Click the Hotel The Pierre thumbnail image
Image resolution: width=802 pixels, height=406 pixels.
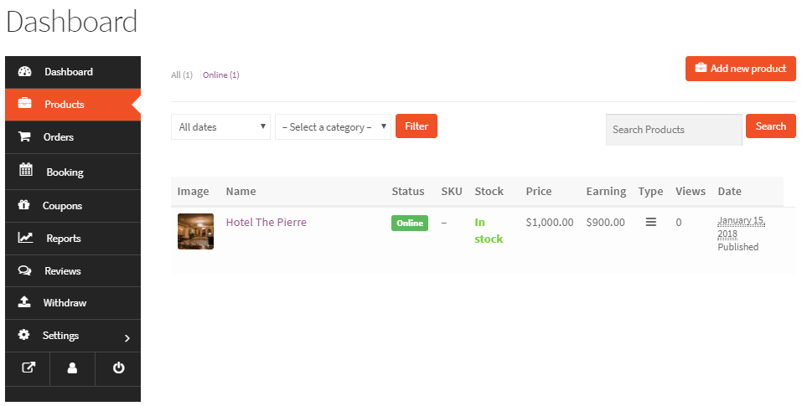(195, 231)
